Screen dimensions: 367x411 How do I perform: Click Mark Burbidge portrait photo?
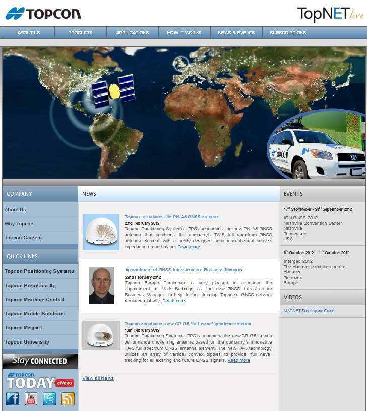tap(101, 286)
